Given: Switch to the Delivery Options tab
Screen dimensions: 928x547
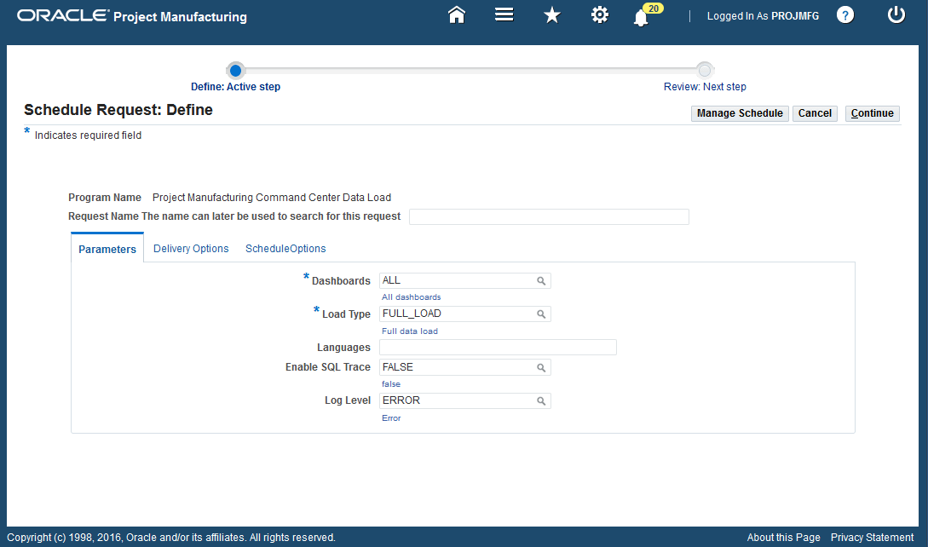Looking at the screenshot, I should coord(191,249).
